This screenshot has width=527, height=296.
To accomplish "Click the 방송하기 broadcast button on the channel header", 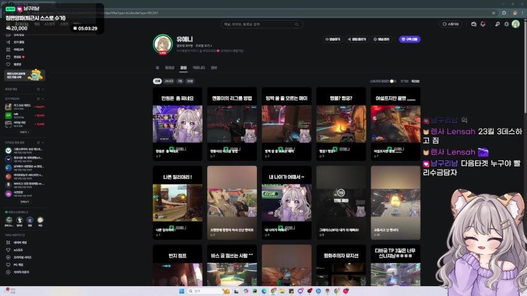I will pyautogui.click(x=333, y=39).
